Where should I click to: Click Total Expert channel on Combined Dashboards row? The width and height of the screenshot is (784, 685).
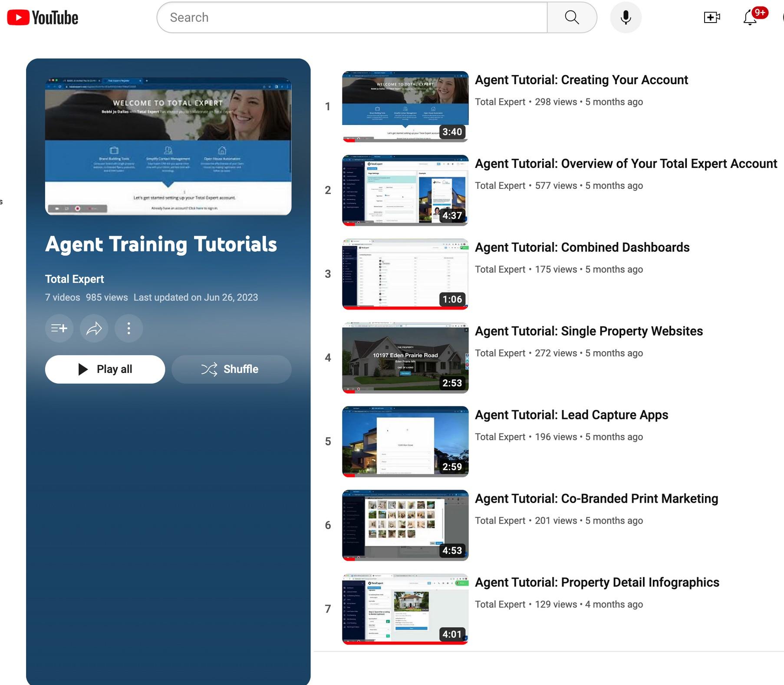(500, 270)
